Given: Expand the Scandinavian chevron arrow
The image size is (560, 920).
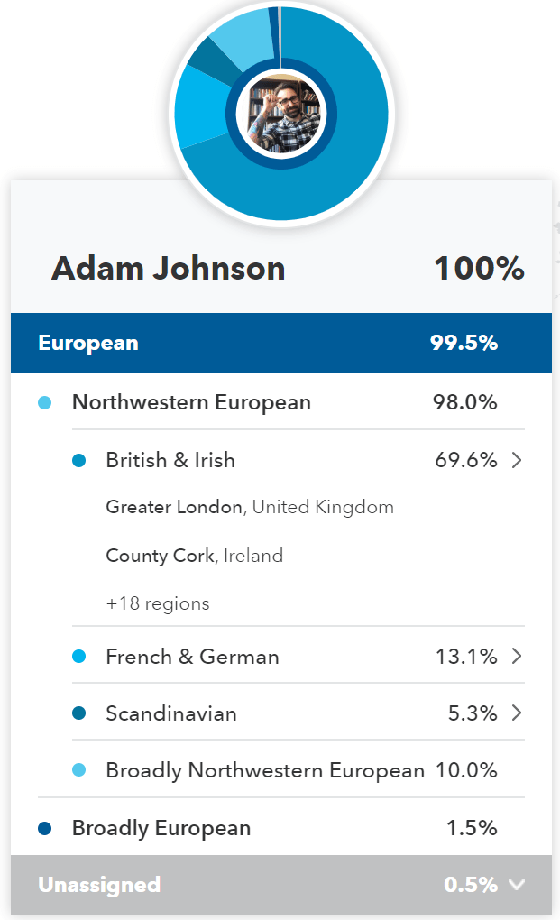Looking at the screenshot, I should (x=517, y=713).
